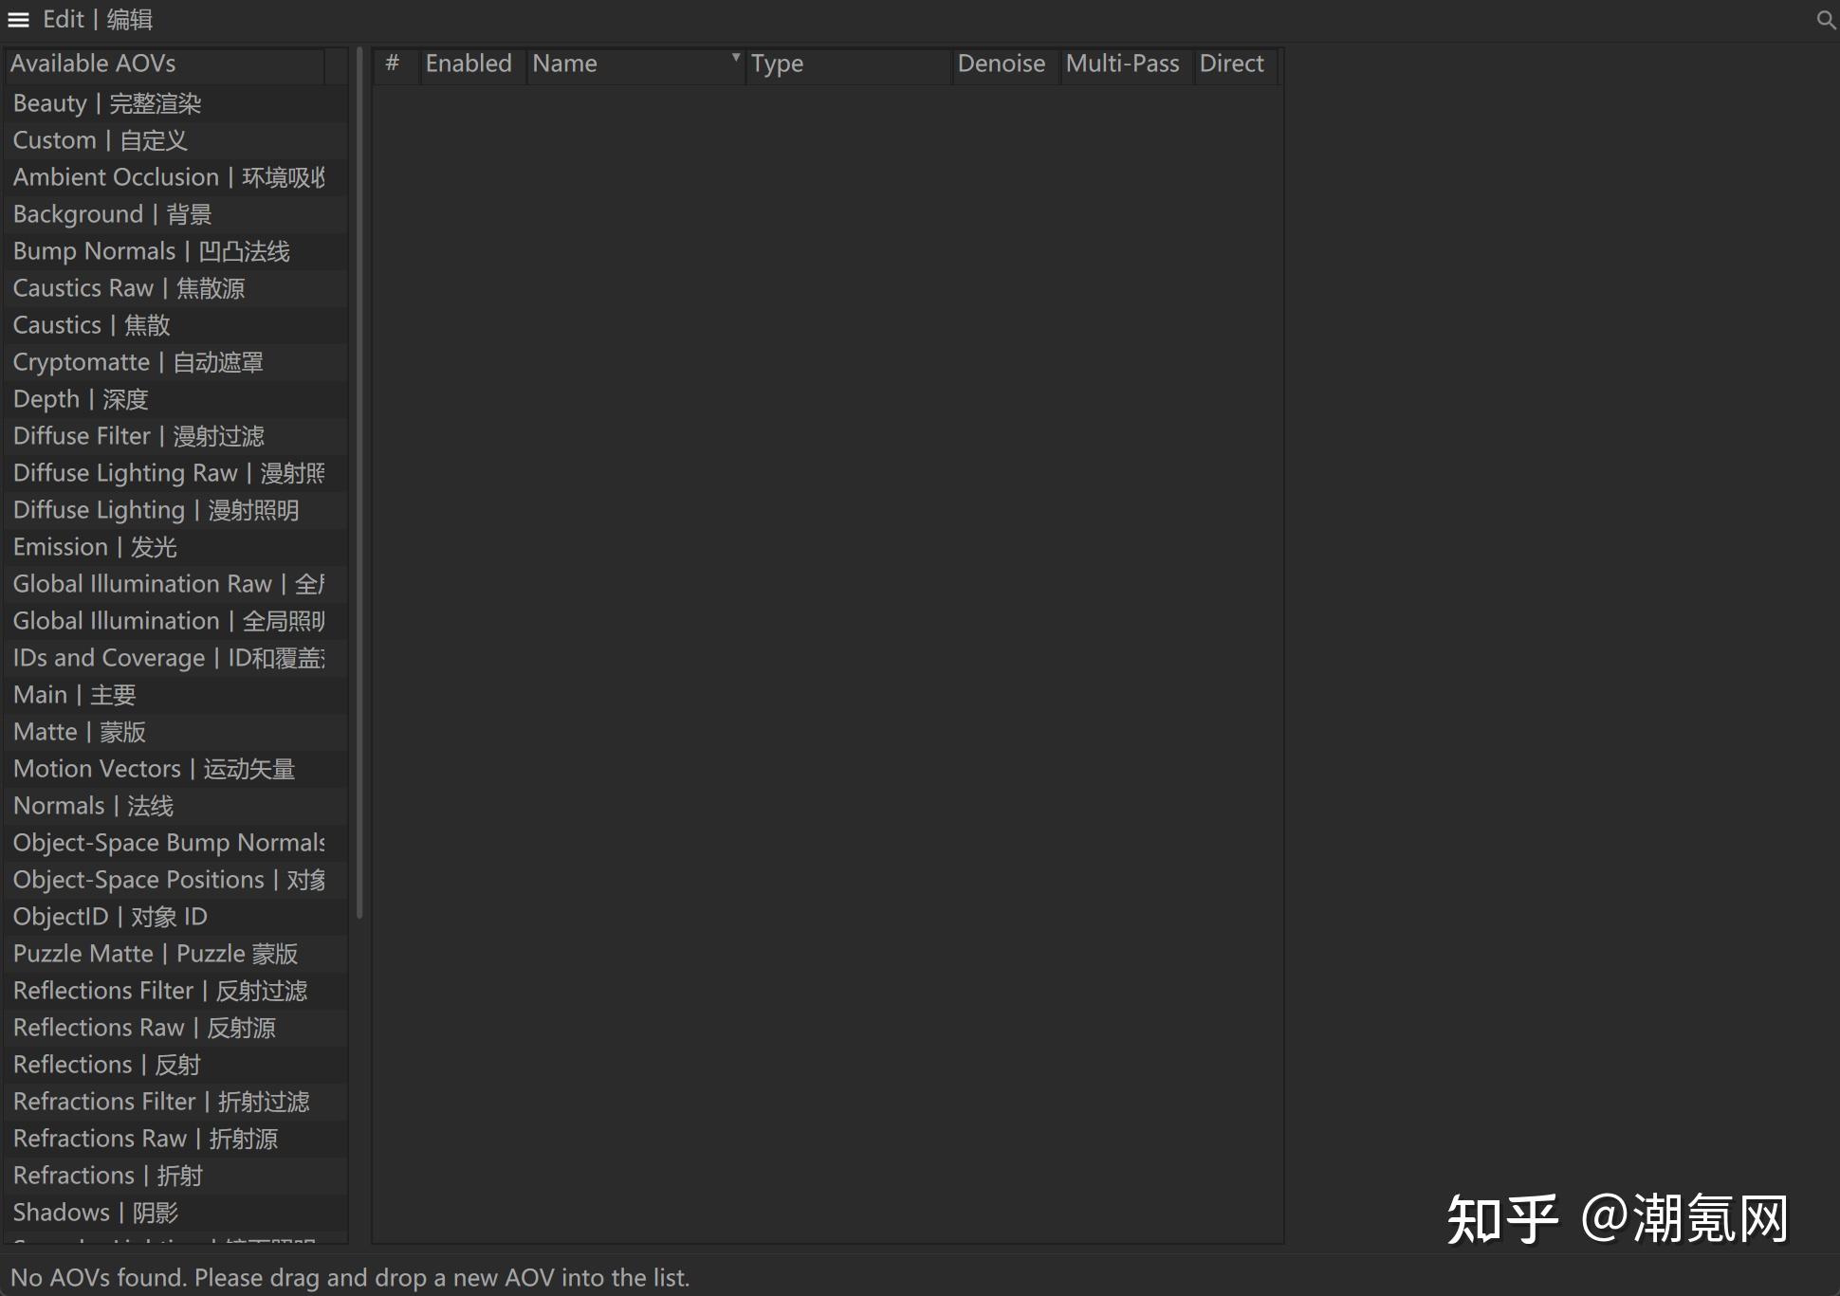1840x1296 pixels.
Task: Click the Name column sort triangle
Action: 735,59
